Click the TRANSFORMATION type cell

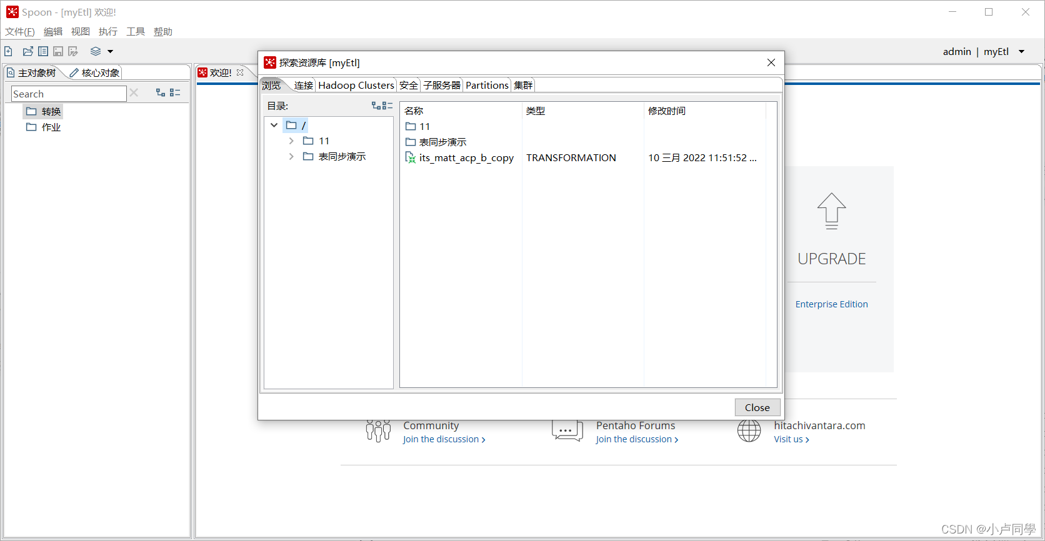571,157
